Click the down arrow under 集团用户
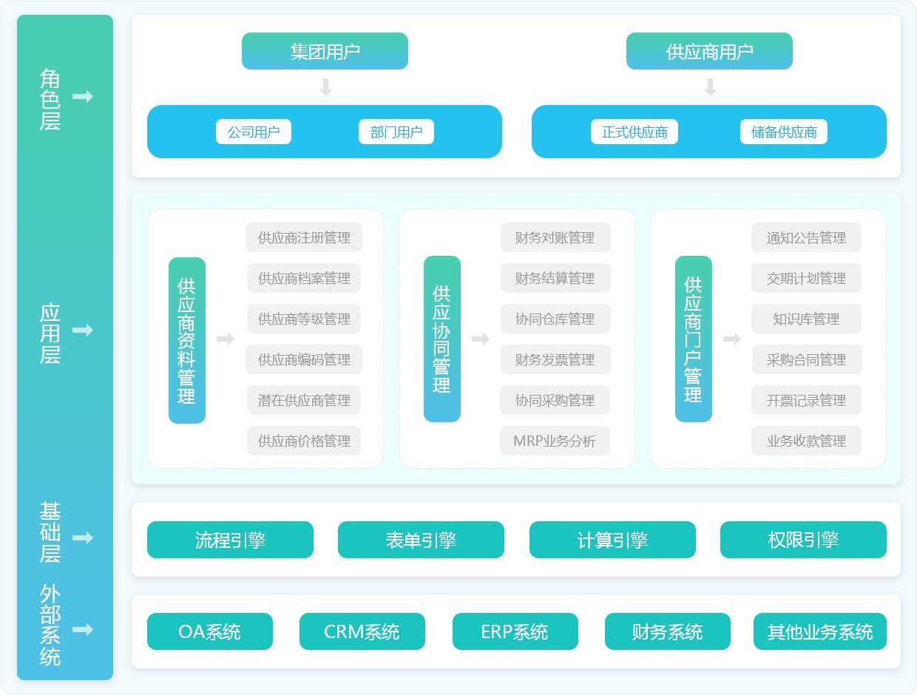 (x=325, y=87)
